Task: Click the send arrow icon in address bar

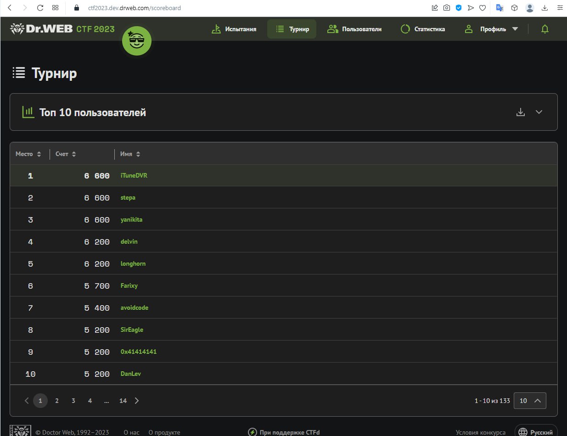Action: coord(470,8)
